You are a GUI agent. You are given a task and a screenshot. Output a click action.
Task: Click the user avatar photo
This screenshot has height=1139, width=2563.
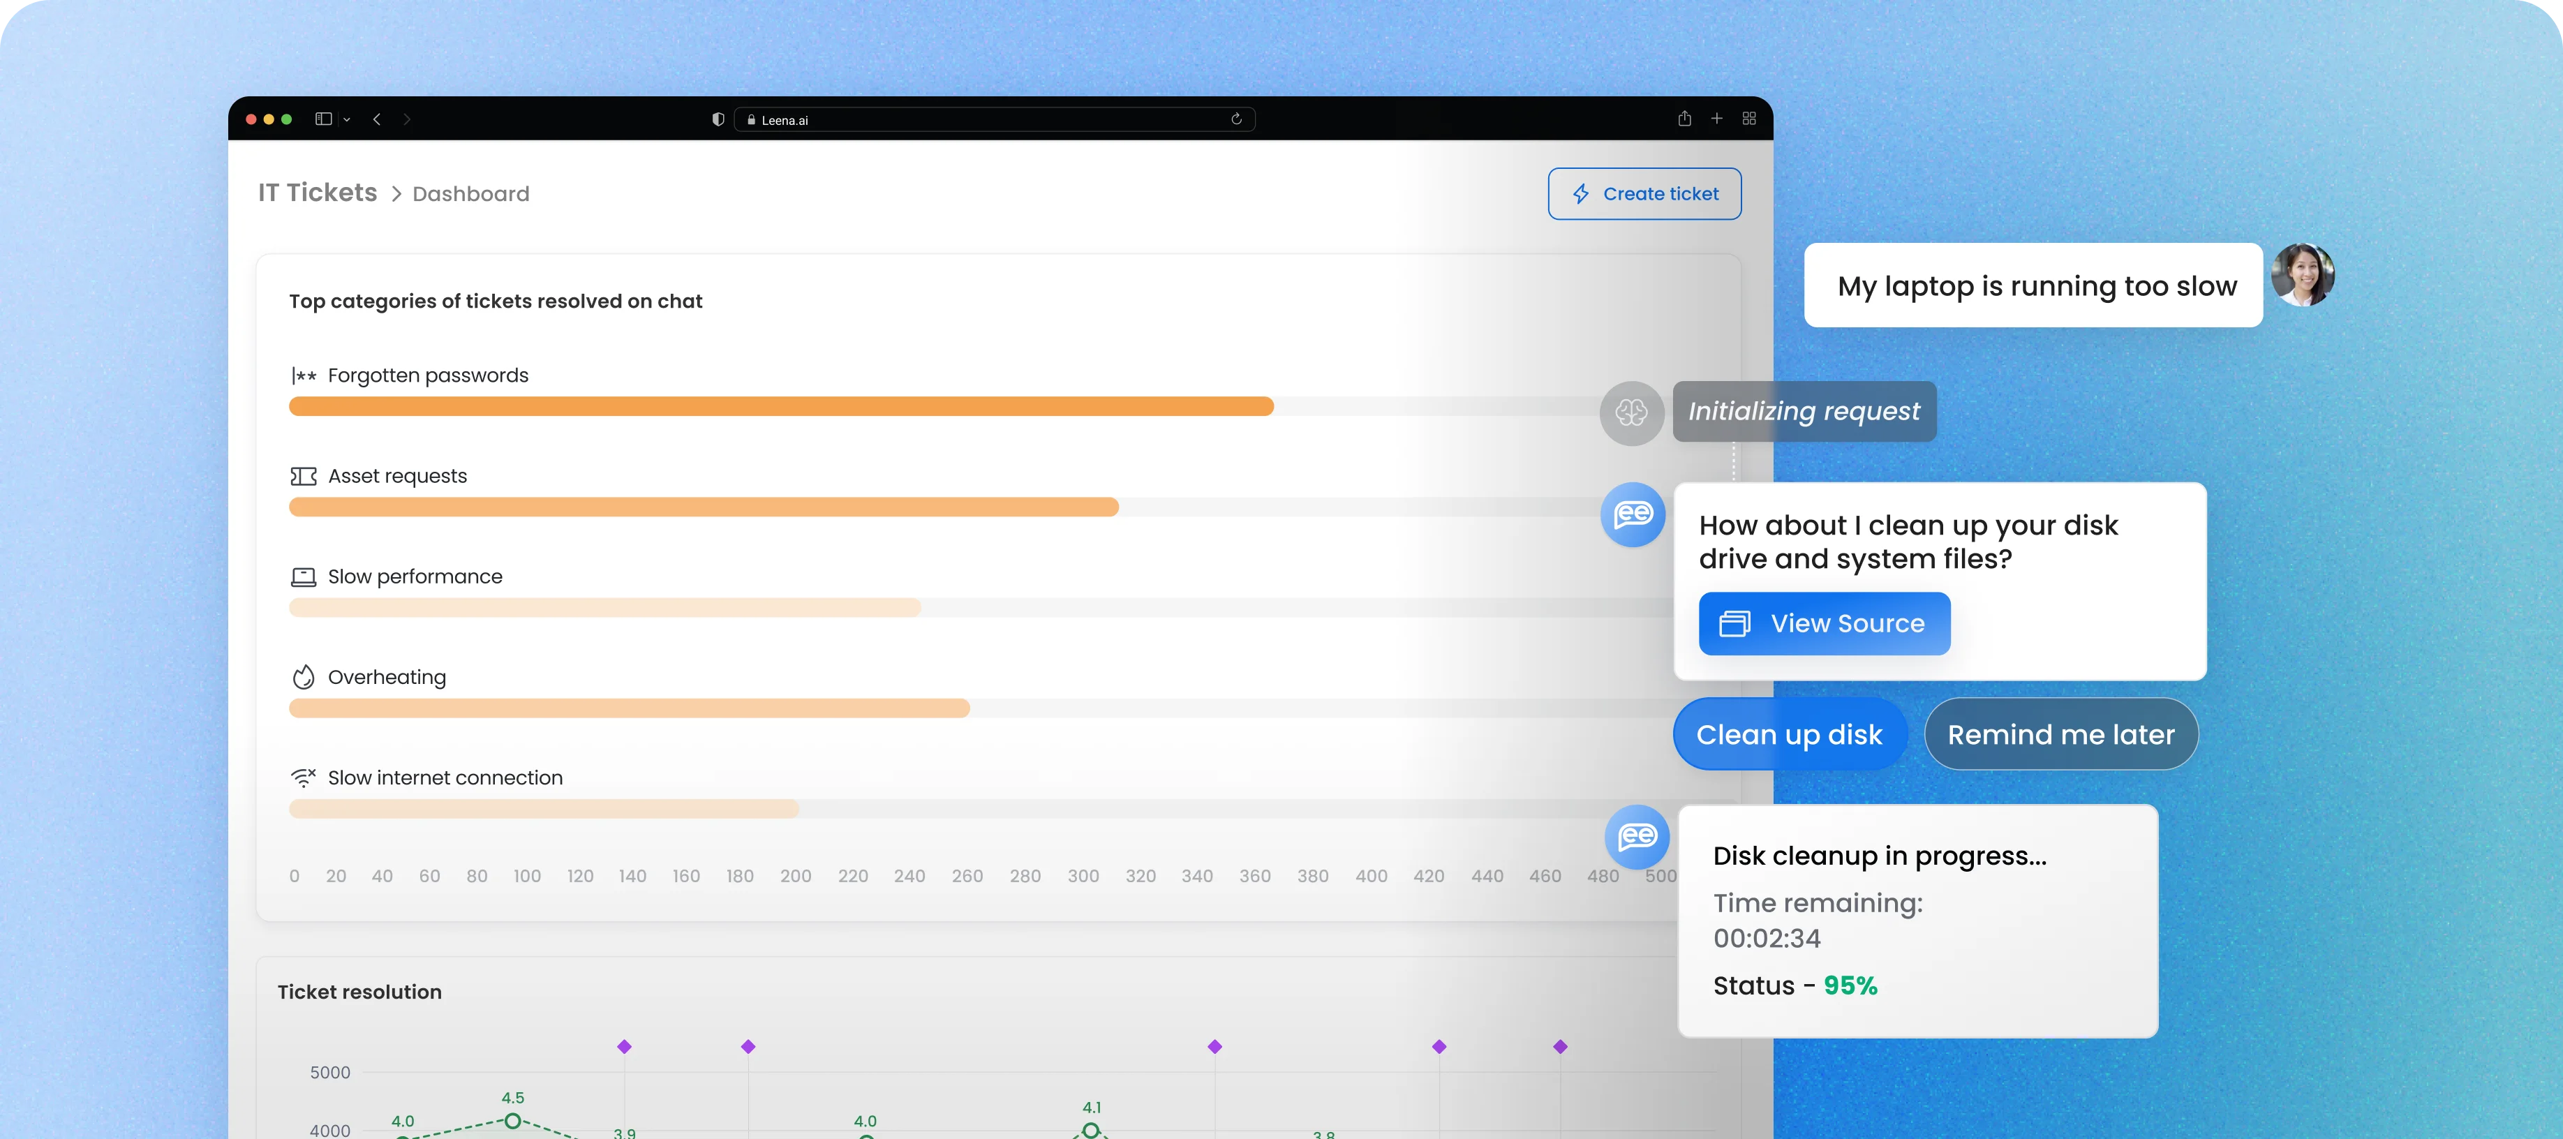click(x=2303, y=274)
